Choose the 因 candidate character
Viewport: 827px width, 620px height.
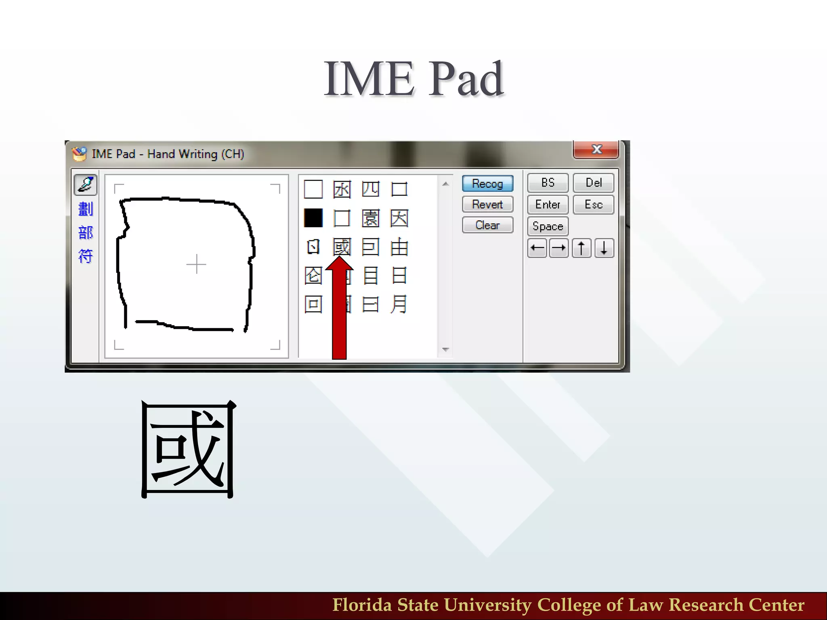[399, 218]
